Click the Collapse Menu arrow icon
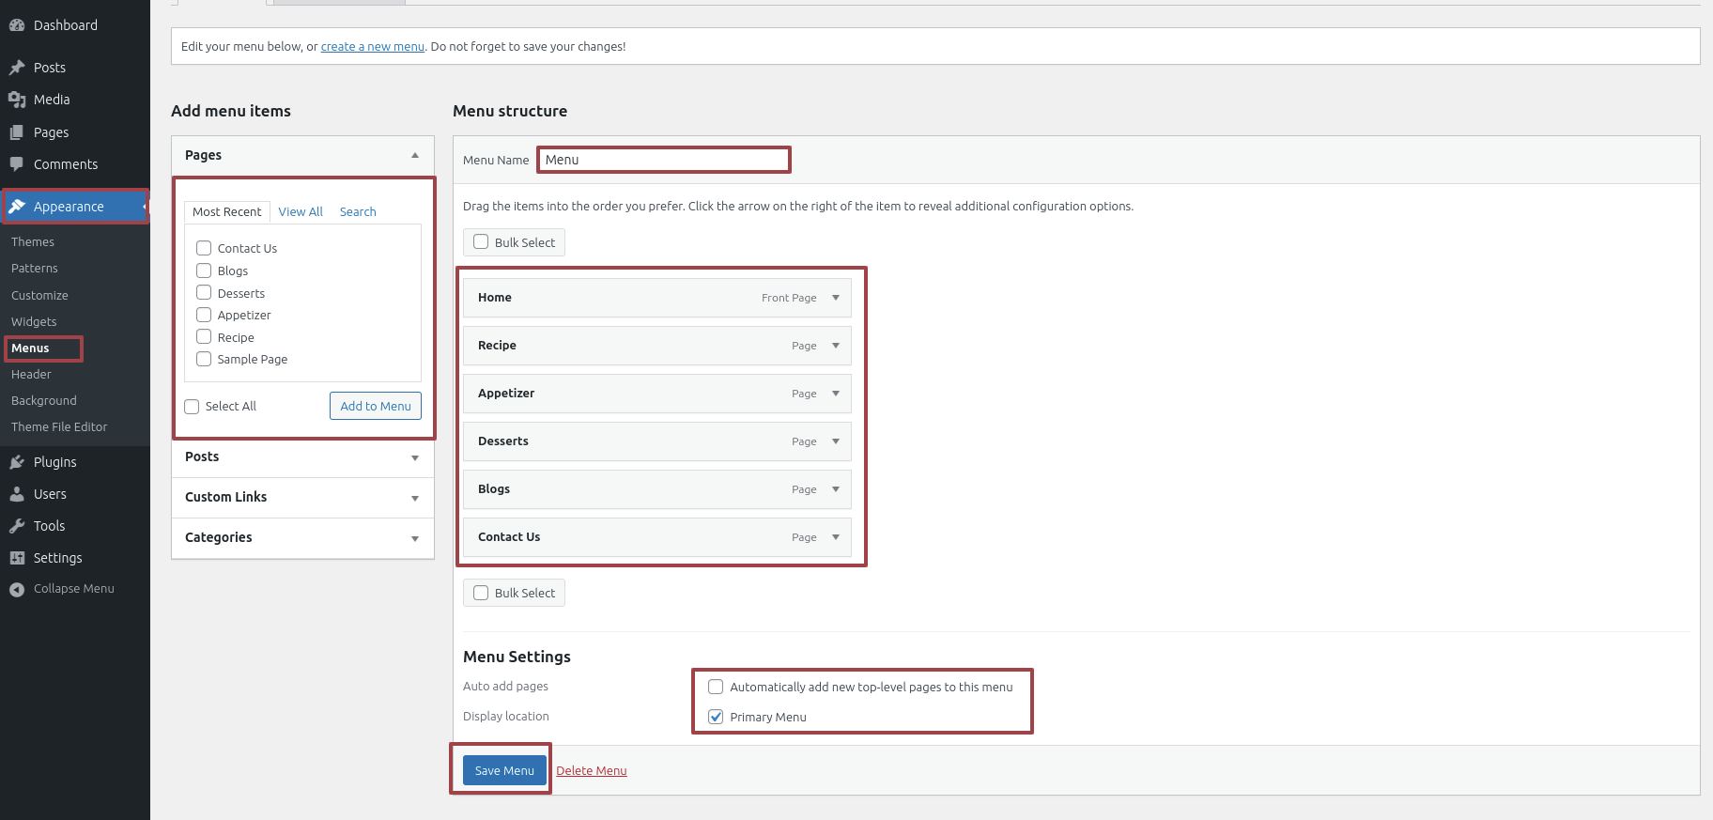Screen dimensions: 1713x820 17,589
